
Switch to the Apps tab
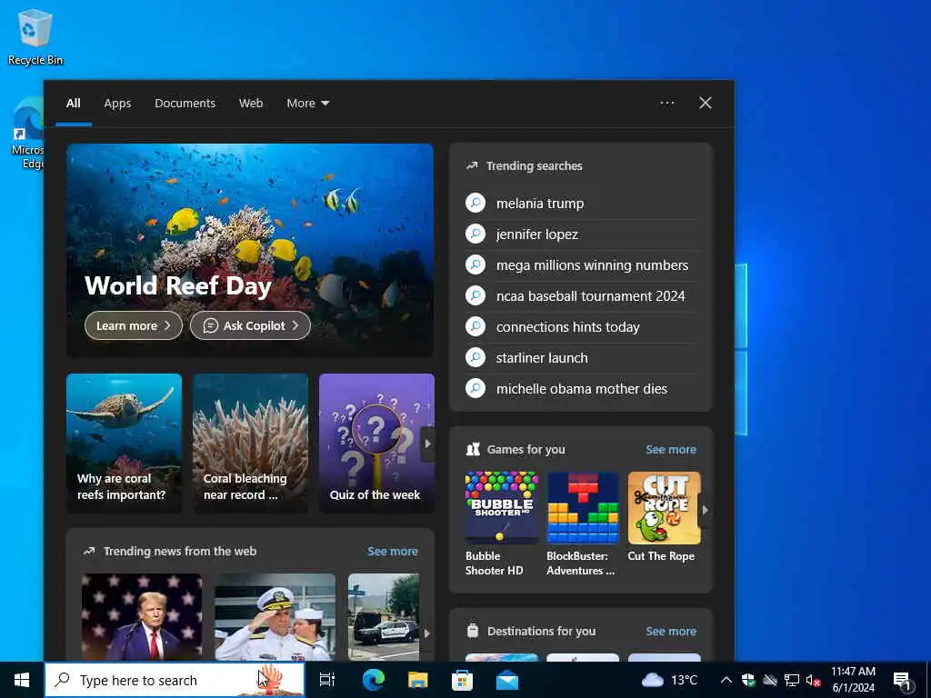pyautogui.click(x=117, y=103)
